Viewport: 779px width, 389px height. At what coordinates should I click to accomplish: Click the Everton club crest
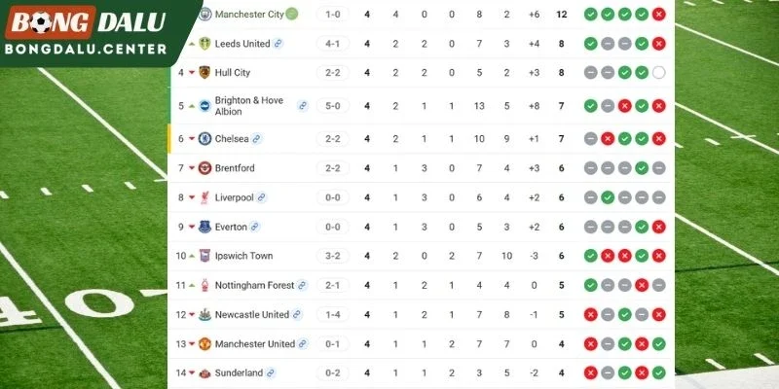click(204, 227)
